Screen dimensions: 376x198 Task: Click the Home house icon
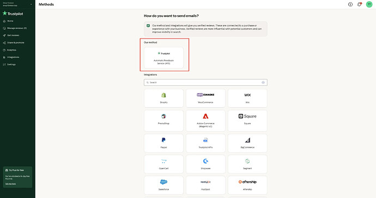pos(4,21)
